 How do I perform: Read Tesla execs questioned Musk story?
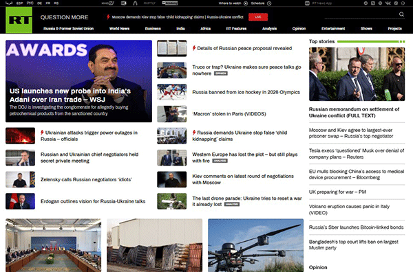click(357, 154)
